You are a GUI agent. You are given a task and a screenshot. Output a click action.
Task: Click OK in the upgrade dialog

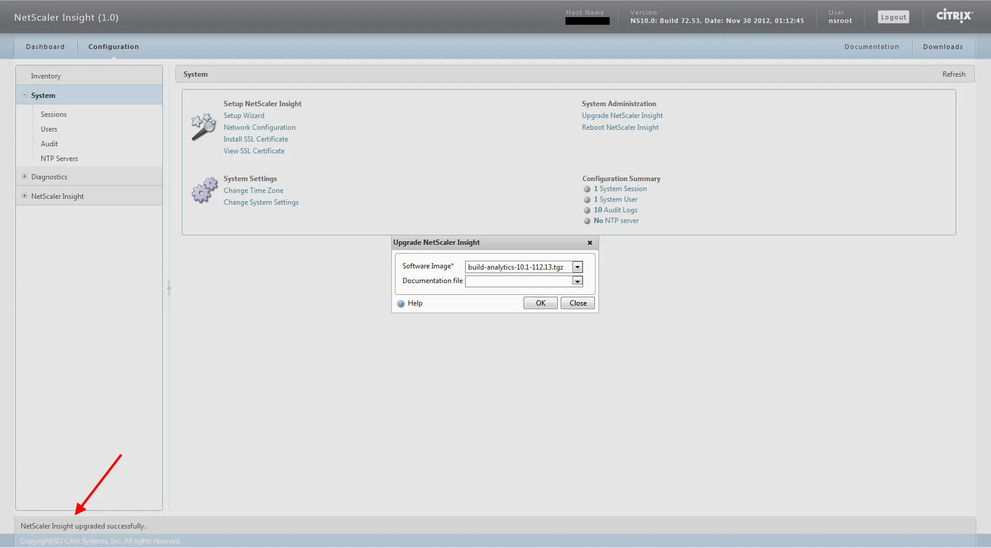[x=541, y=303]
